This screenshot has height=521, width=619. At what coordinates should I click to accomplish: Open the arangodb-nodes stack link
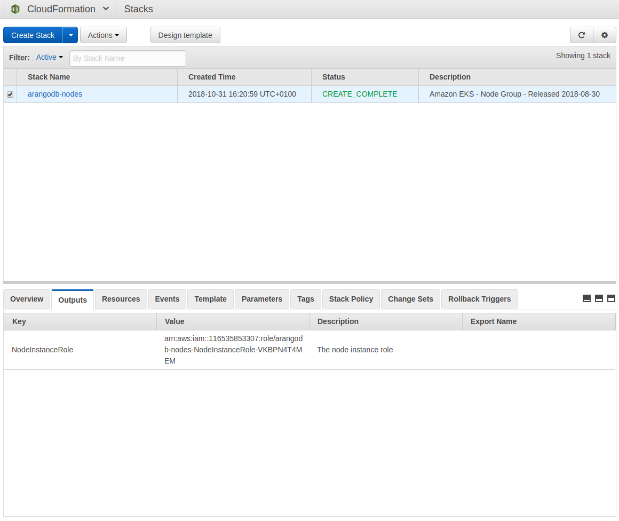[55, 94]
